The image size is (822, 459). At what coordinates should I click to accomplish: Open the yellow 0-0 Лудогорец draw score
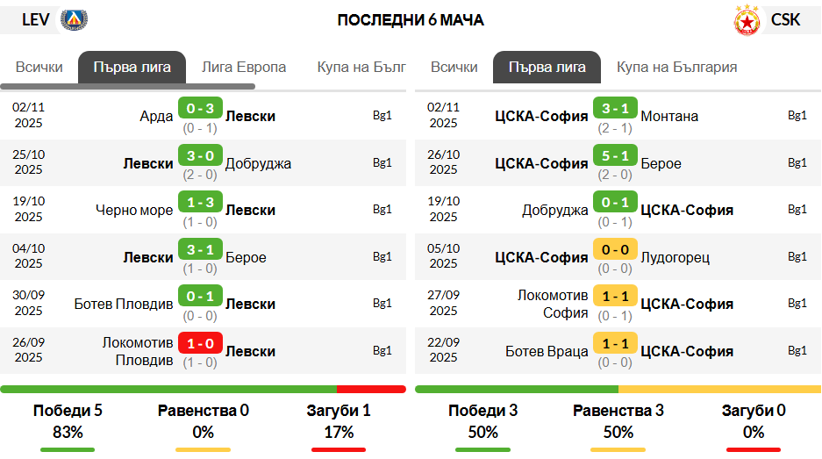[x=615, y=249]
